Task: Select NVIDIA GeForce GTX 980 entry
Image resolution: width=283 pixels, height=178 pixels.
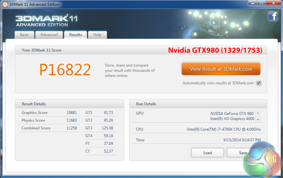Action: 232,114
